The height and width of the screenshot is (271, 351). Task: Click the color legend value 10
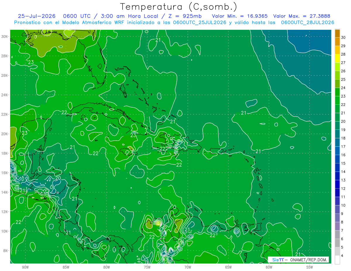click(343, 205)
